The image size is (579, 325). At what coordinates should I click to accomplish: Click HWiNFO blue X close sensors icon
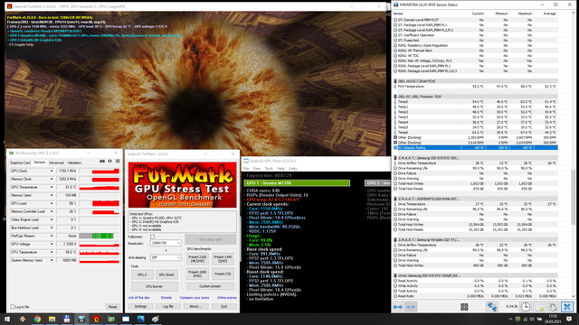[x=567, y=307]
